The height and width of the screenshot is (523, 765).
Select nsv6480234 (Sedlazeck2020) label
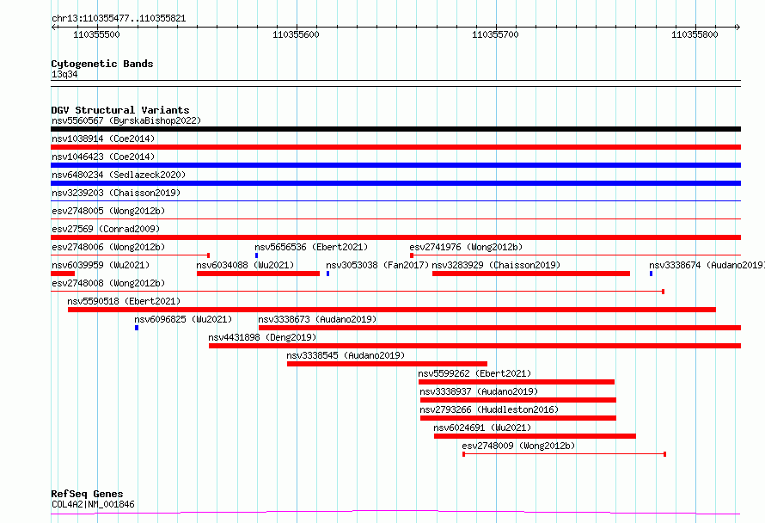click(119, 175)
